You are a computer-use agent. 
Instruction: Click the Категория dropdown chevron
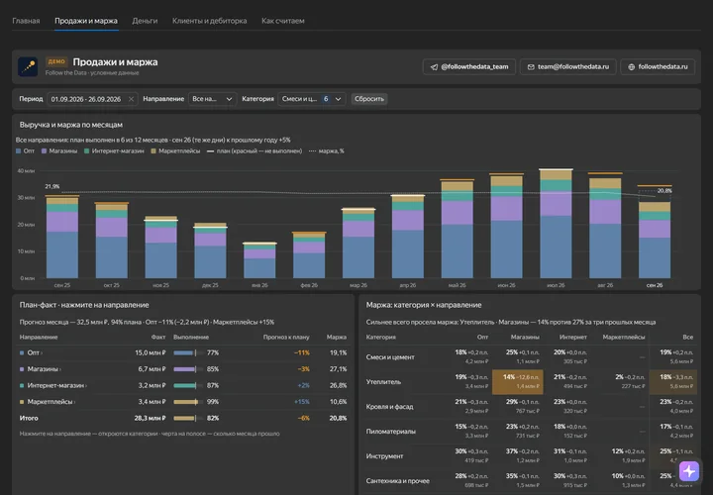339,99
